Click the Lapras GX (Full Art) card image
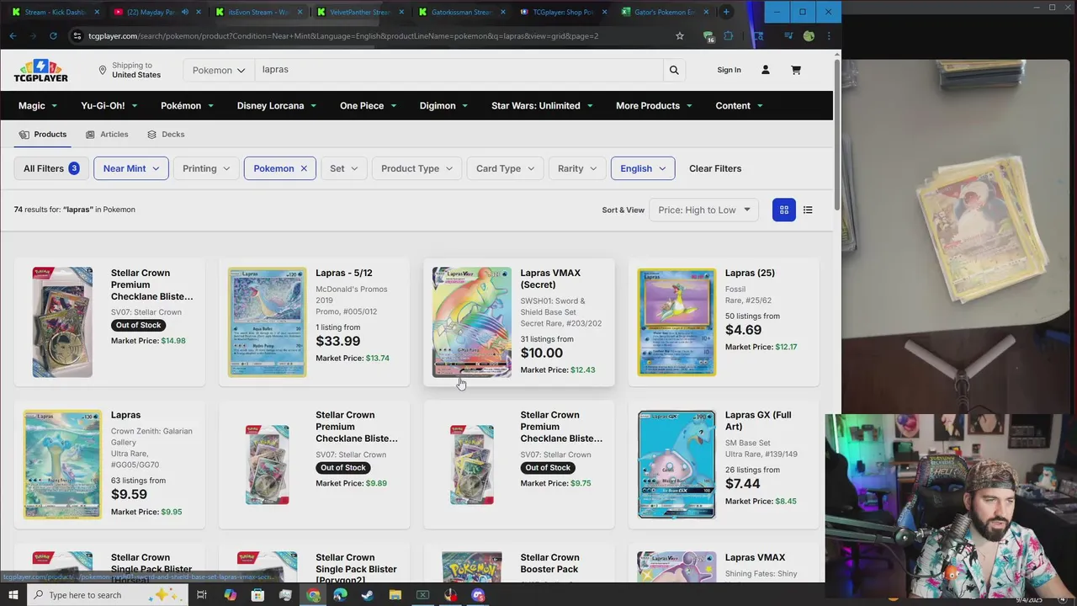The width and height of the screenshot is (1077, 606). pos(676,465)
